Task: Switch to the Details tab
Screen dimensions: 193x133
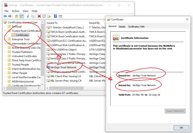Action: pyautogui.click(x=122, y=27)
